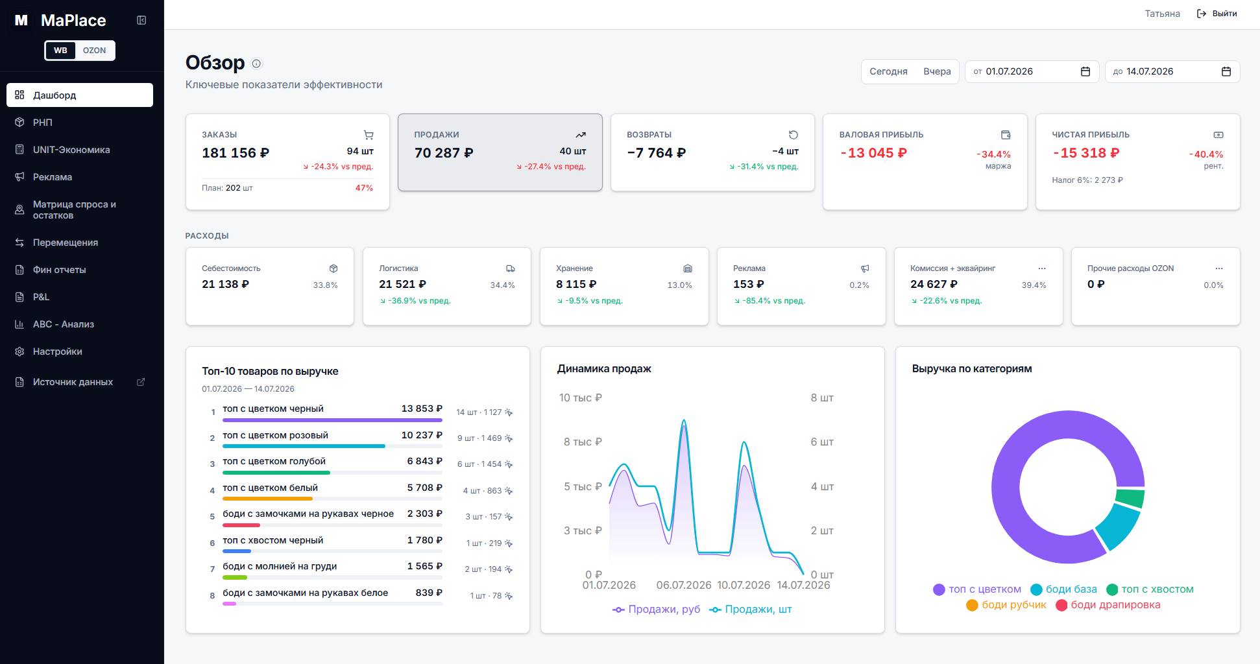Select the Продажи summary card
This screenshot has height=664, width=1260.
[x=500, y=152]
